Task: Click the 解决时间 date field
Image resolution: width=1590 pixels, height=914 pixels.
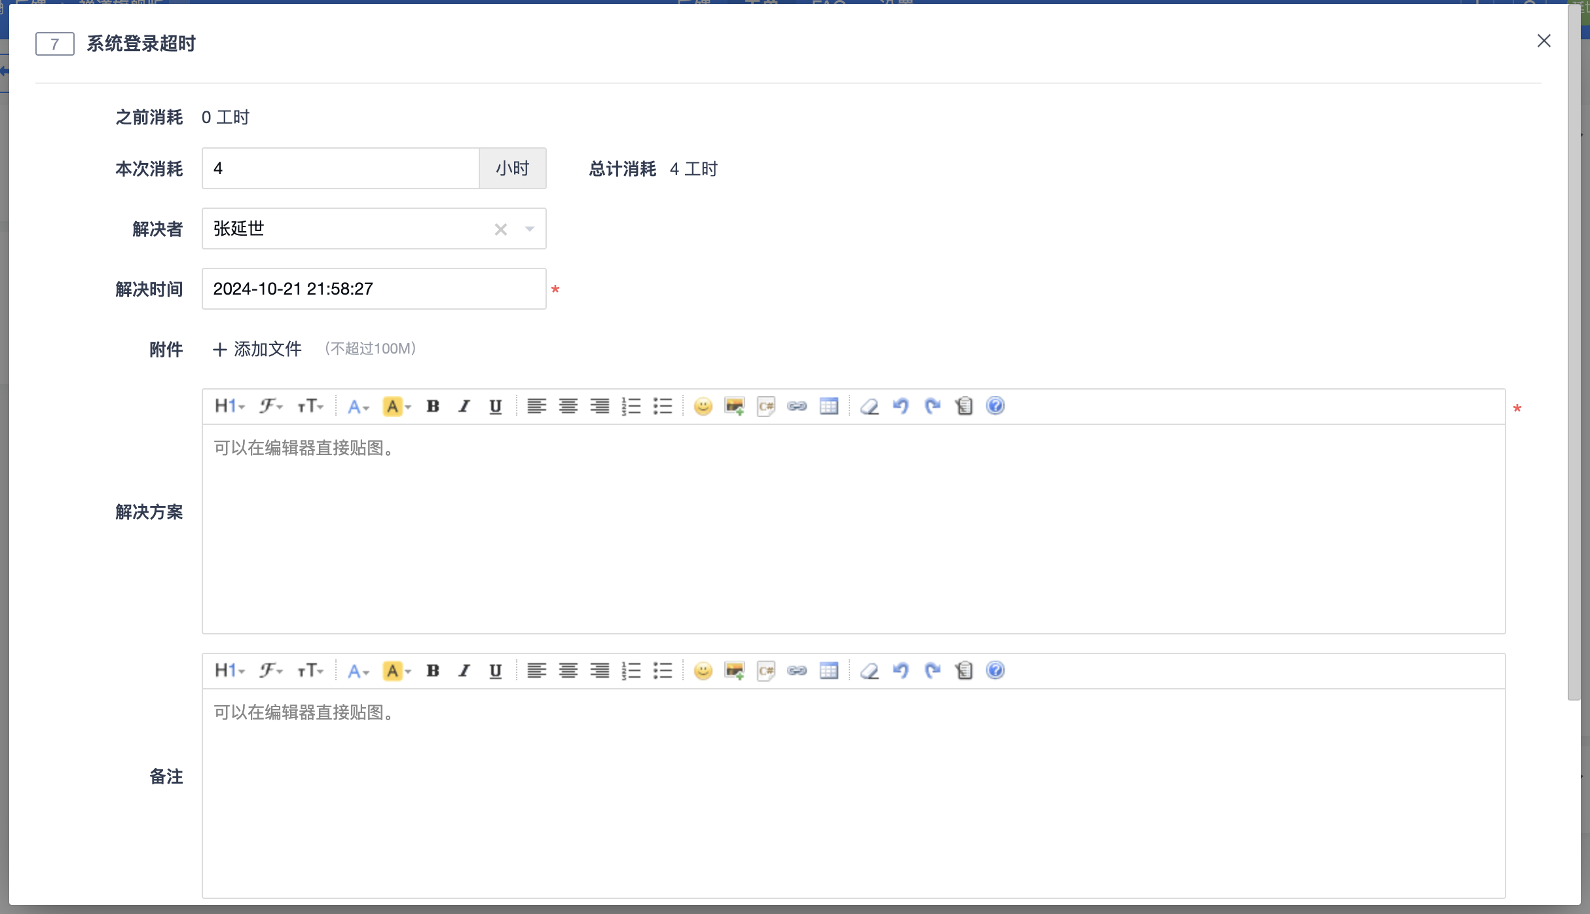Action: [x=373, y=289]
